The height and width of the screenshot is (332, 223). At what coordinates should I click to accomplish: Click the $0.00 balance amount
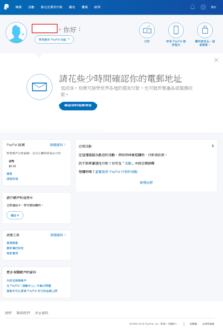(x=12, y=166)
